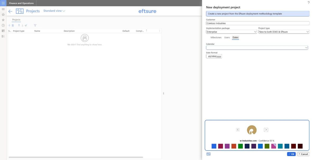Click Finance and Operations in the header
Screen dimensions: 312x160
tap(21, 3)
